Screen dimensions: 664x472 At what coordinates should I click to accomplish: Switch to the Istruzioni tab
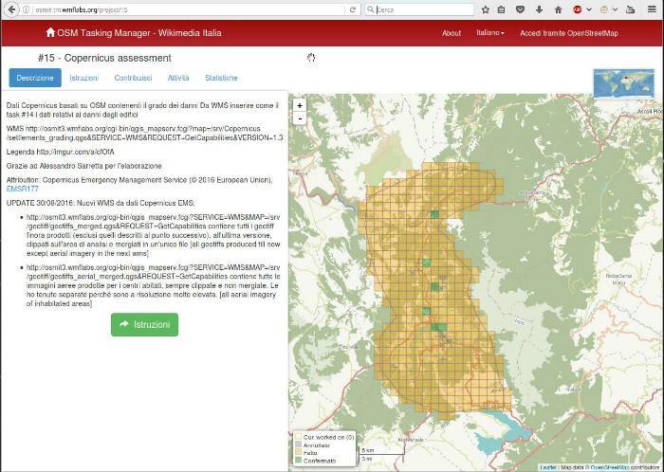(x=83, y=78)
